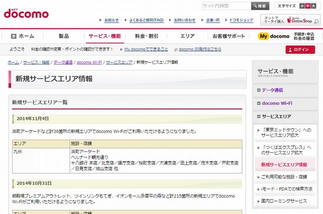The width and height of the screenshot is (323, 214).
Task: Open 「東京ミッドタウン」へのサービスエリア拡大 sidebar link
Action: point(286,133)
